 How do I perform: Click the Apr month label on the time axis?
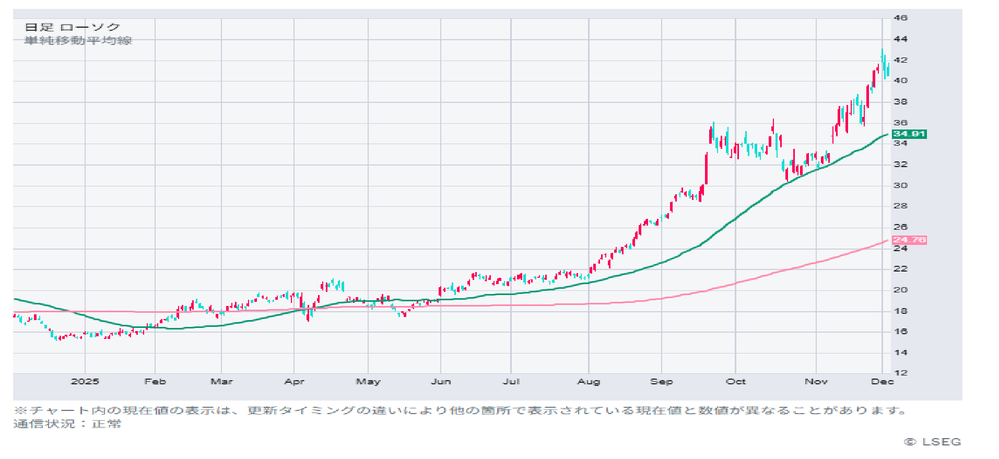(x=294, y=382)
